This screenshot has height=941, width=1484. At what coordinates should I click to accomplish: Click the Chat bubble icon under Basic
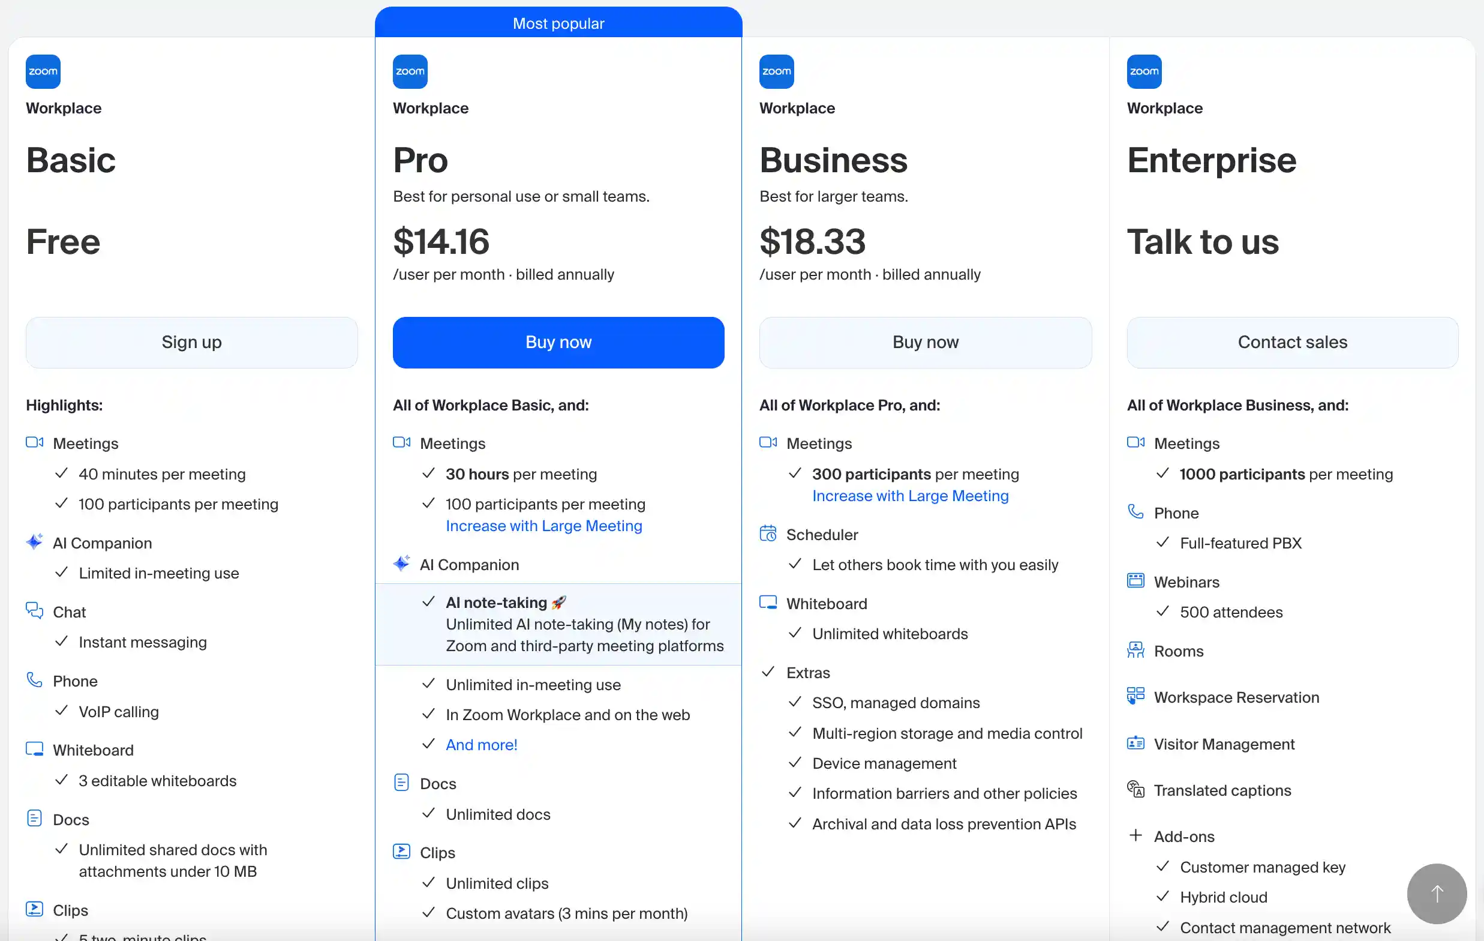pyautogui.click(x=34, y=610)
